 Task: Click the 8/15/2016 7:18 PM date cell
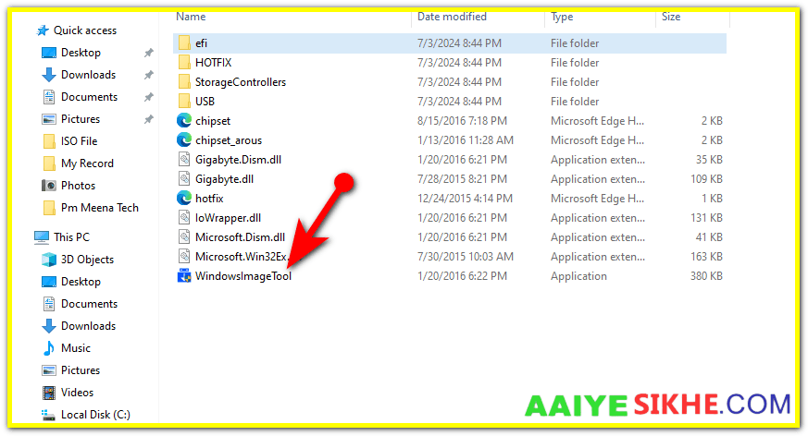click(x=462, y=120)
